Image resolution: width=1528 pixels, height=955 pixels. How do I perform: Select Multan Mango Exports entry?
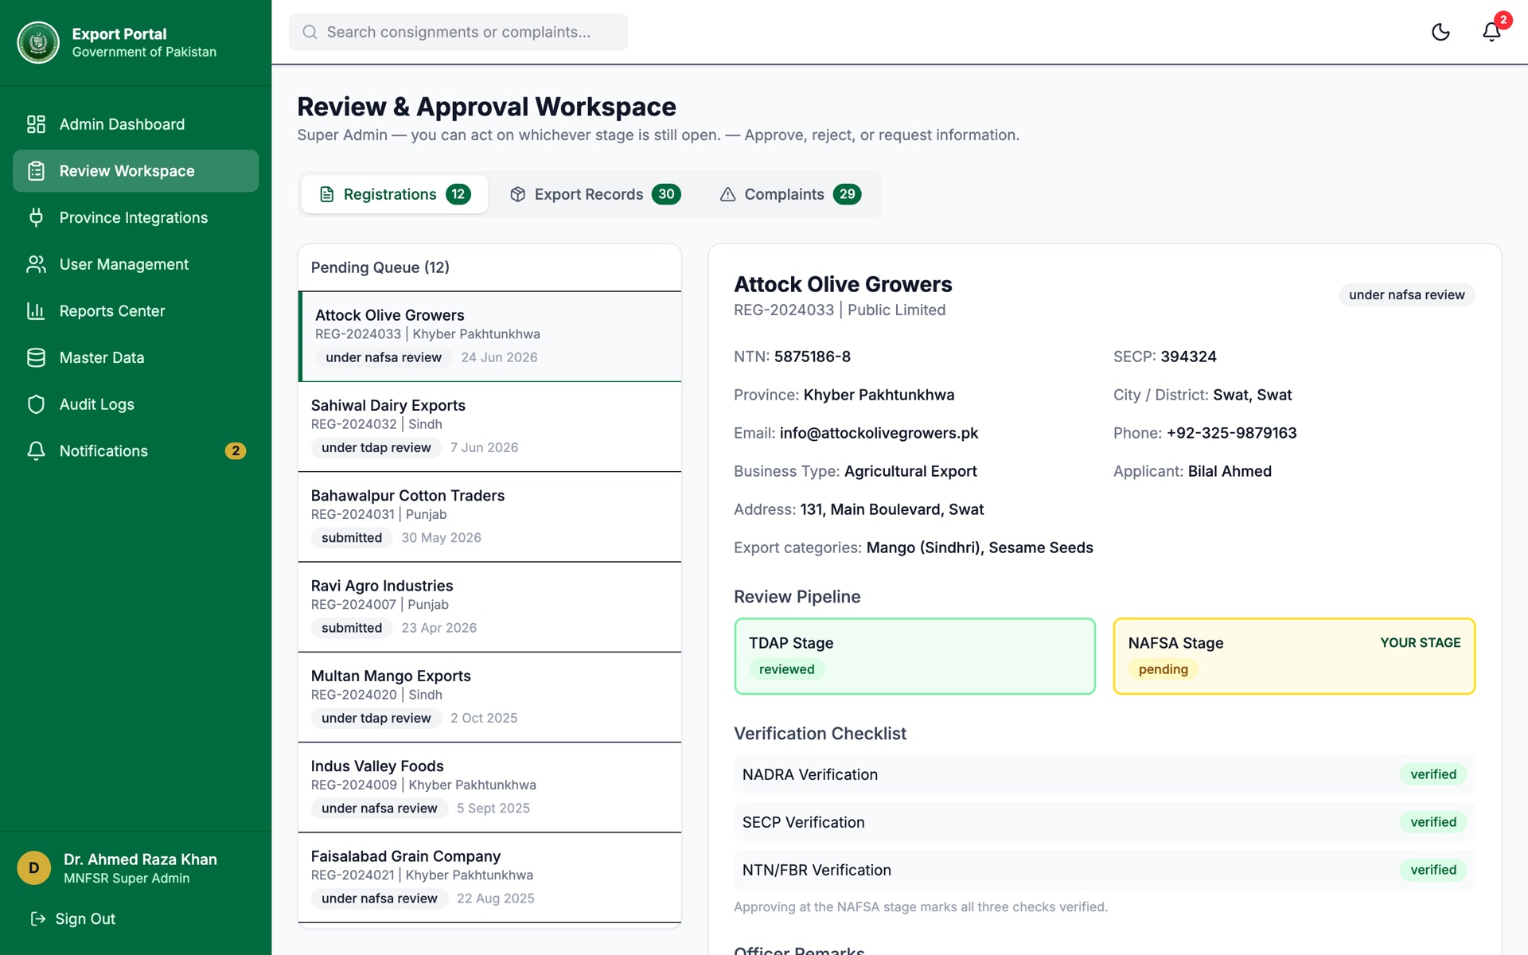tap(490, 697)
